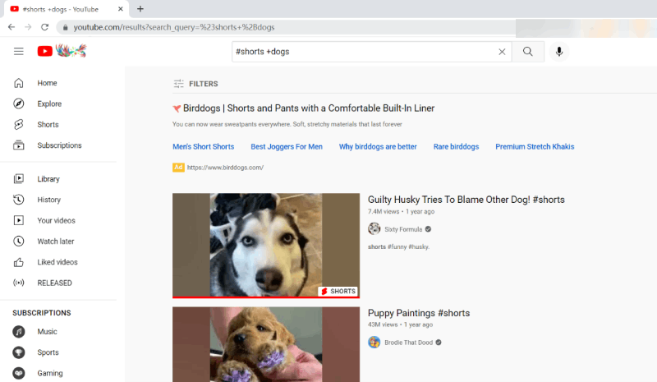Clear the search box text
The width and height of the screenshot is (657, 382).
pos(502,52)
